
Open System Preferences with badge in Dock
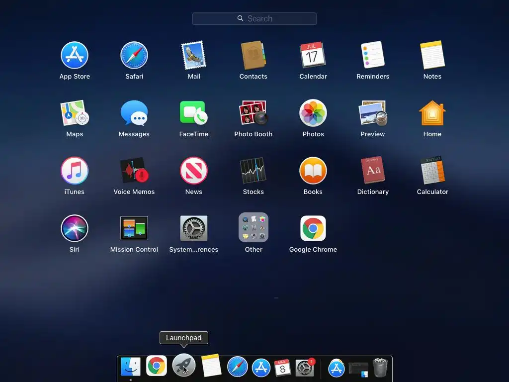coord(305,368)
